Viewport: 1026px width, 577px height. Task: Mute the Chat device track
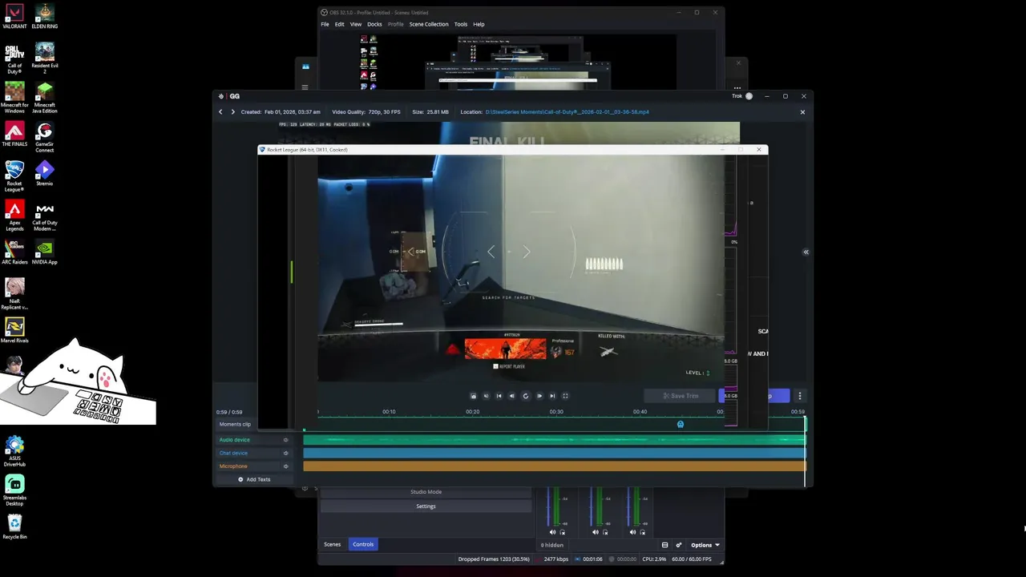pyautogui.click(x=285, y=453)
